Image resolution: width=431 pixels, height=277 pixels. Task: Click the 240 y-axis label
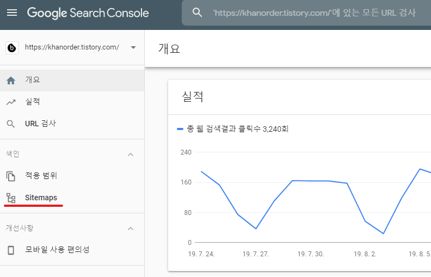(186, 152)
